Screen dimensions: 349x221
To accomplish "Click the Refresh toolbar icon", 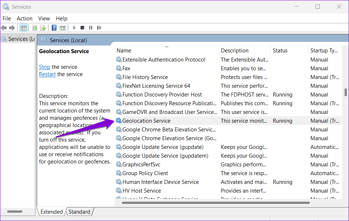I will pos(35,28).
